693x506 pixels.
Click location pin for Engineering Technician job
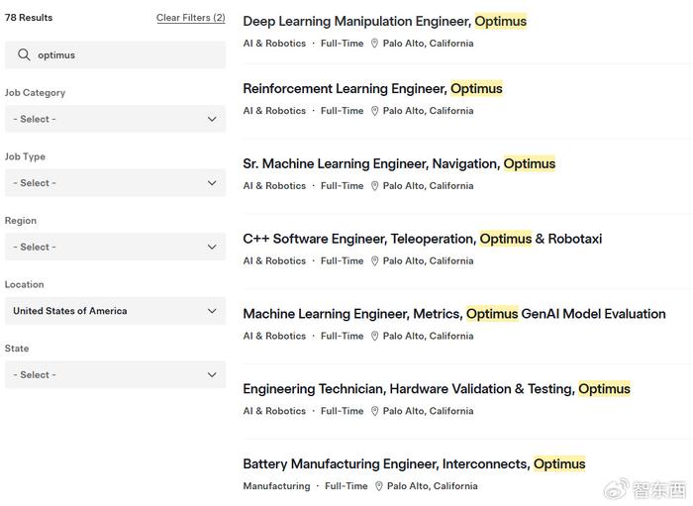tap(374, 411)
